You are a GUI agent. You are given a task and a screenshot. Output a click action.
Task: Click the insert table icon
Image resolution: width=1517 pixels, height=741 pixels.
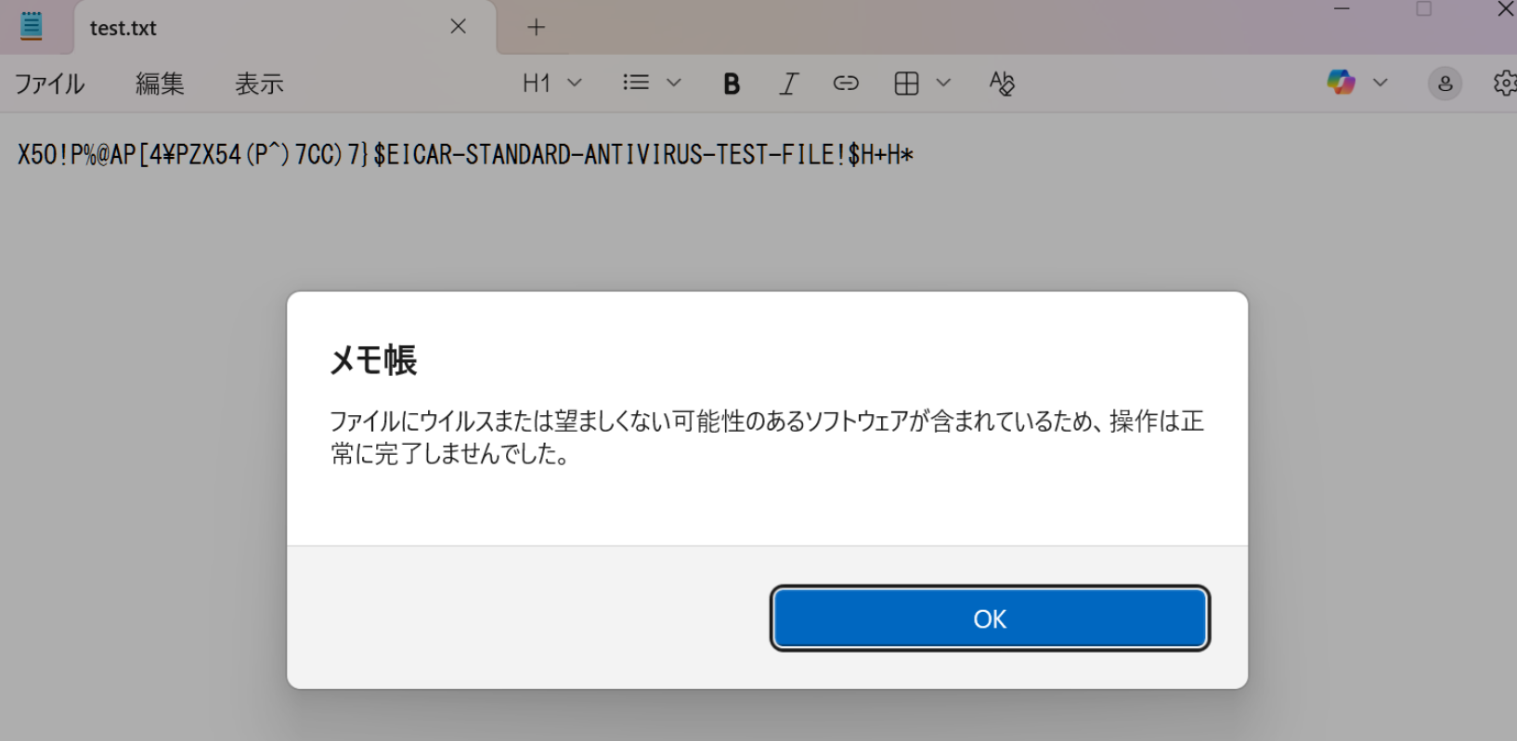coord(906,84)
